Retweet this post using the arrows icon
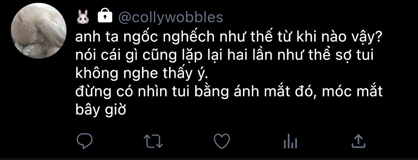The image size is (418, 160). [x=153, y=141]
